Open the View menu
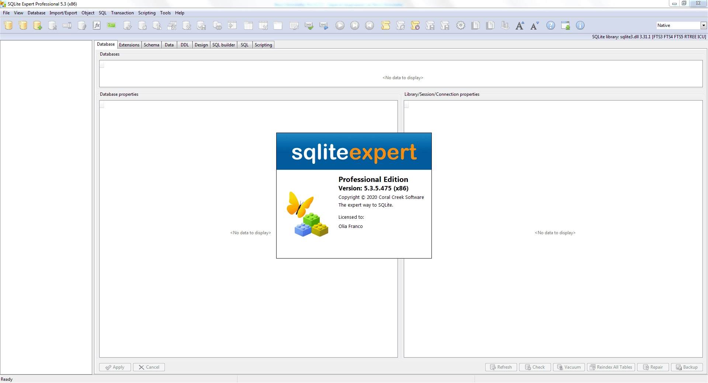The image size is (708, 383). point(18,13)
